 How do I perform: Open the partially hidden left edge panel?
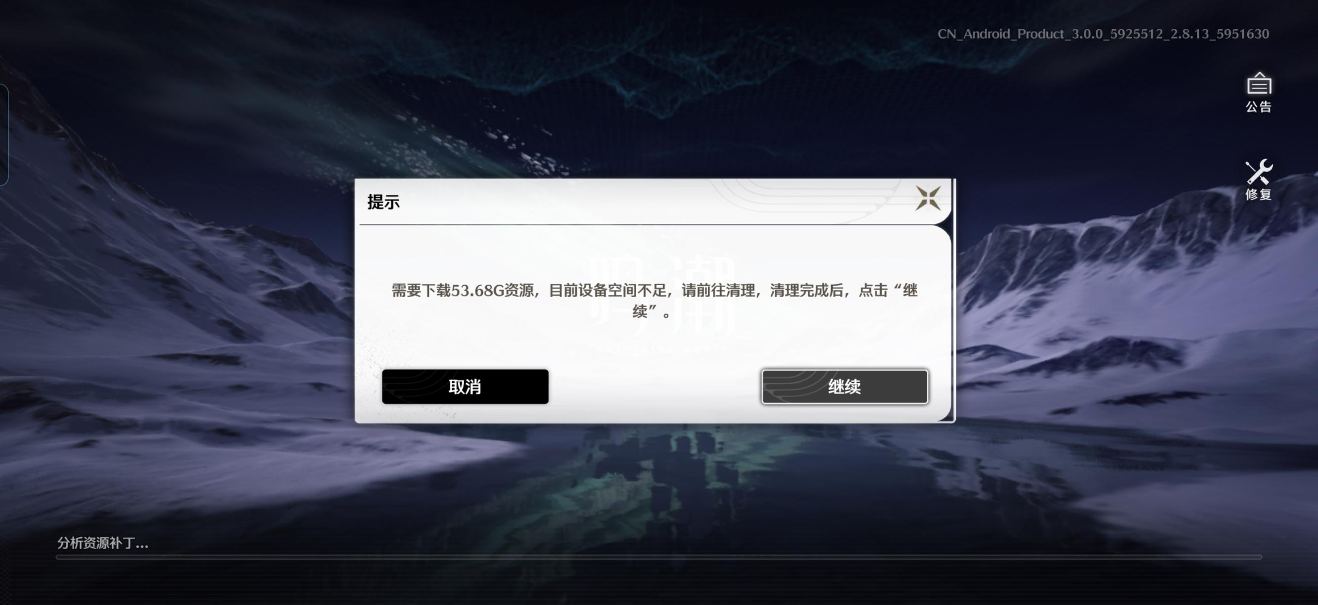coord(4,135)
